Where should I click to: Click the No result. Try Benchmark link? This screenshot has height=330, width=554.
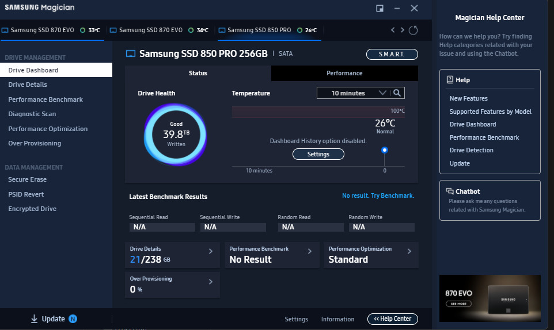[378, 195]
